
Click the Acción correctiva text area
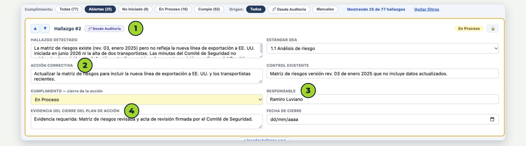(x=147, y=76)
